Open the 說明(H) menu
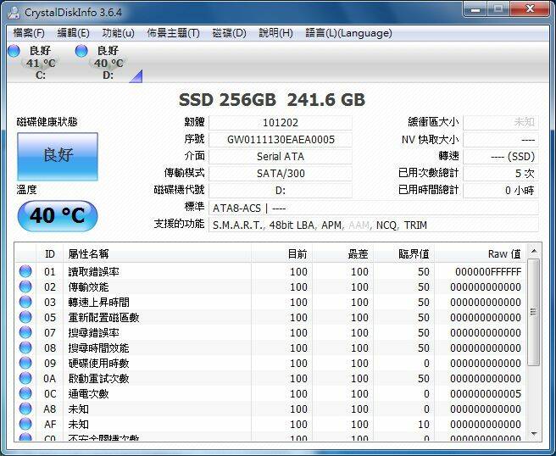556x456 pixels. (x=275, y=33)
